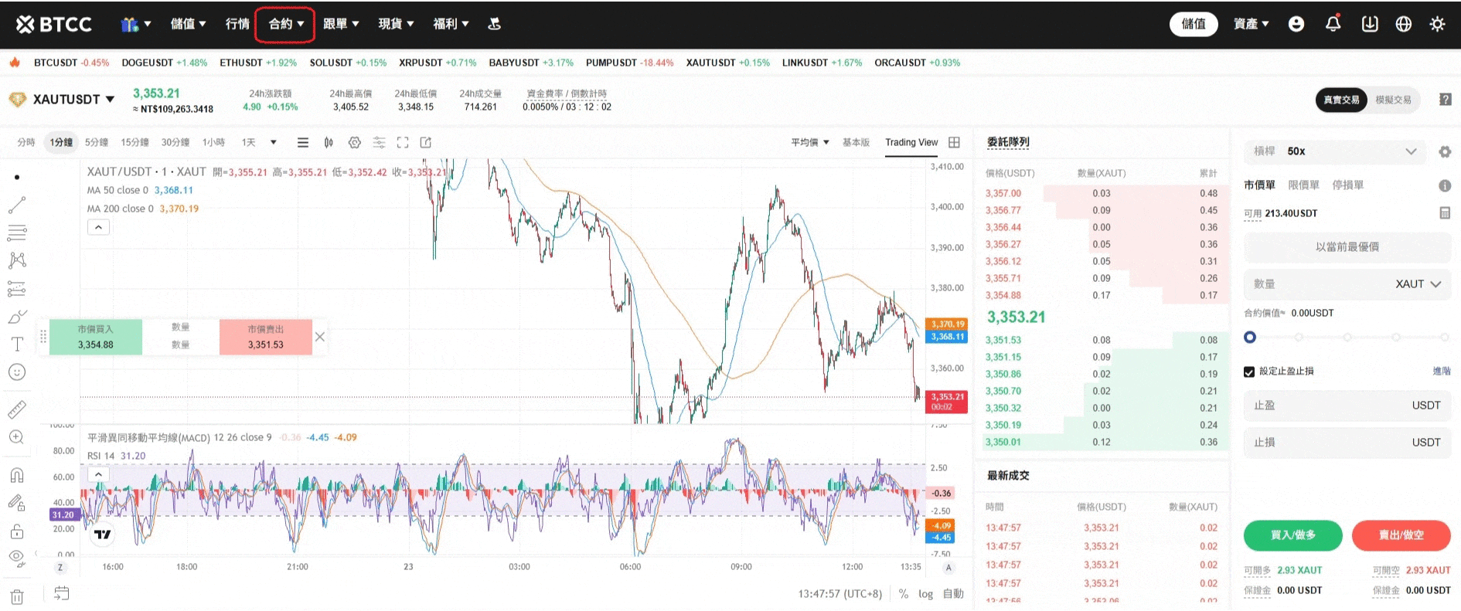Open the emoji sticker tool

coord(17,372)
